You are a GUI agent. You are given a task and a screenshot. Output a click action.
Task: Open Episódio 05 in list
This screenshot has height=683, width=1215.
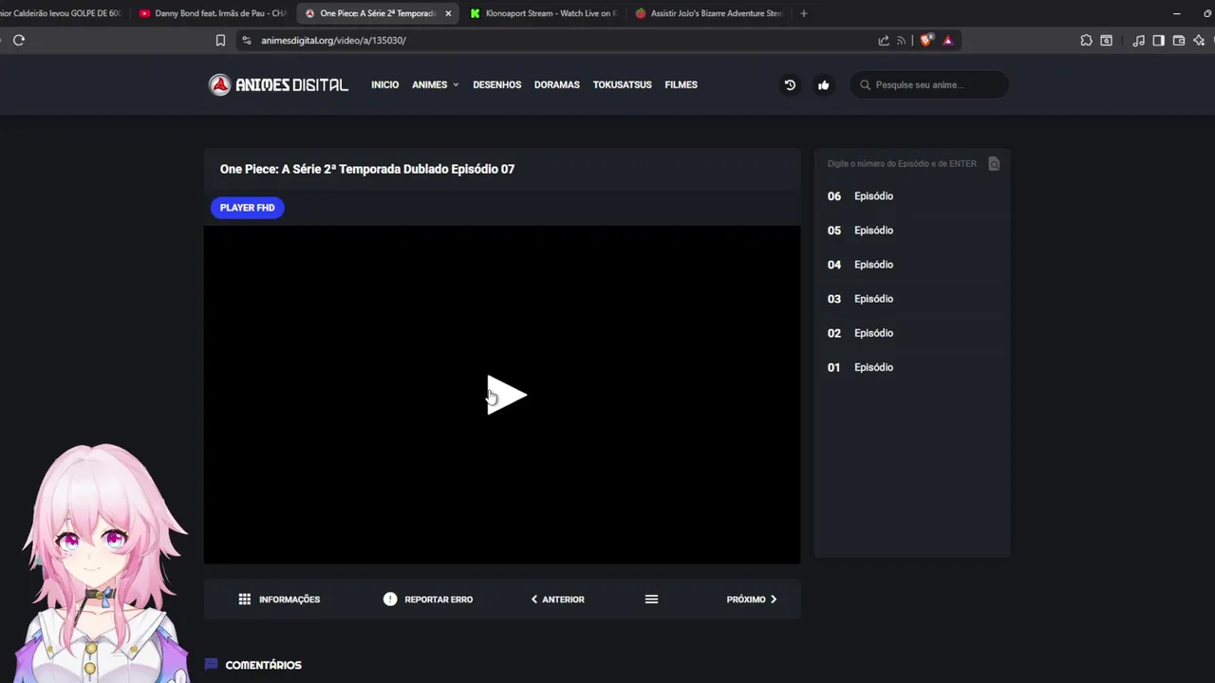[911, 231]
